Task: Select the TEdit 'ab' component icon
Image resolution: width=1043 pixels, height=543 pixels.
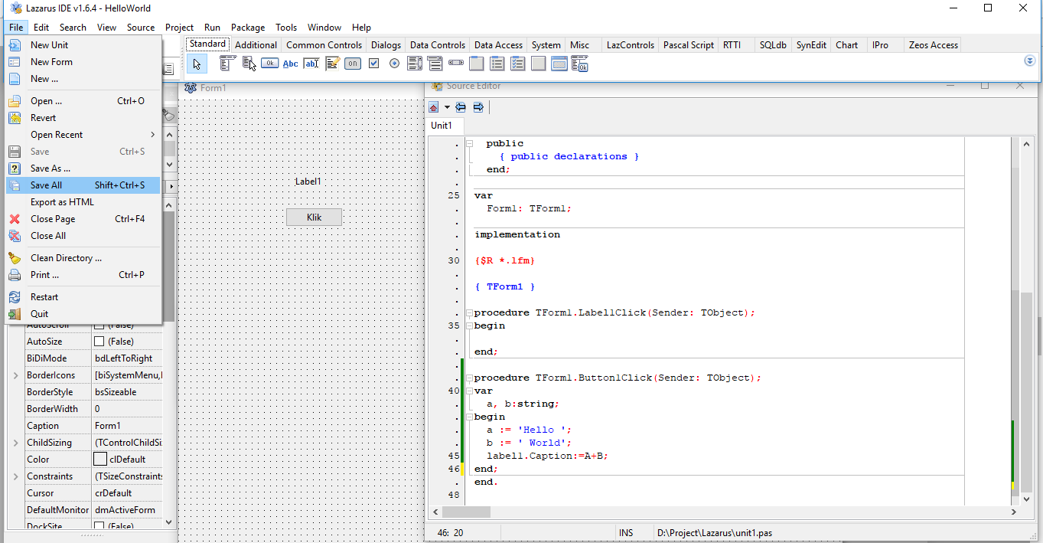Action: pos(311,64)
